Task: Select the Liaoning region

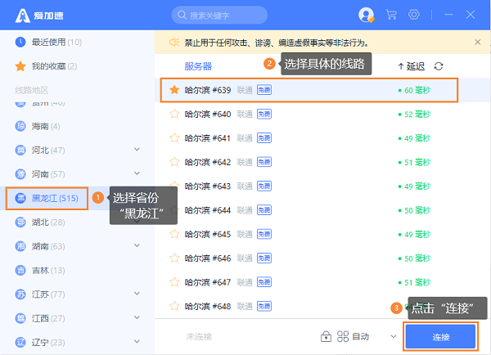Action: tap(40, 342)
